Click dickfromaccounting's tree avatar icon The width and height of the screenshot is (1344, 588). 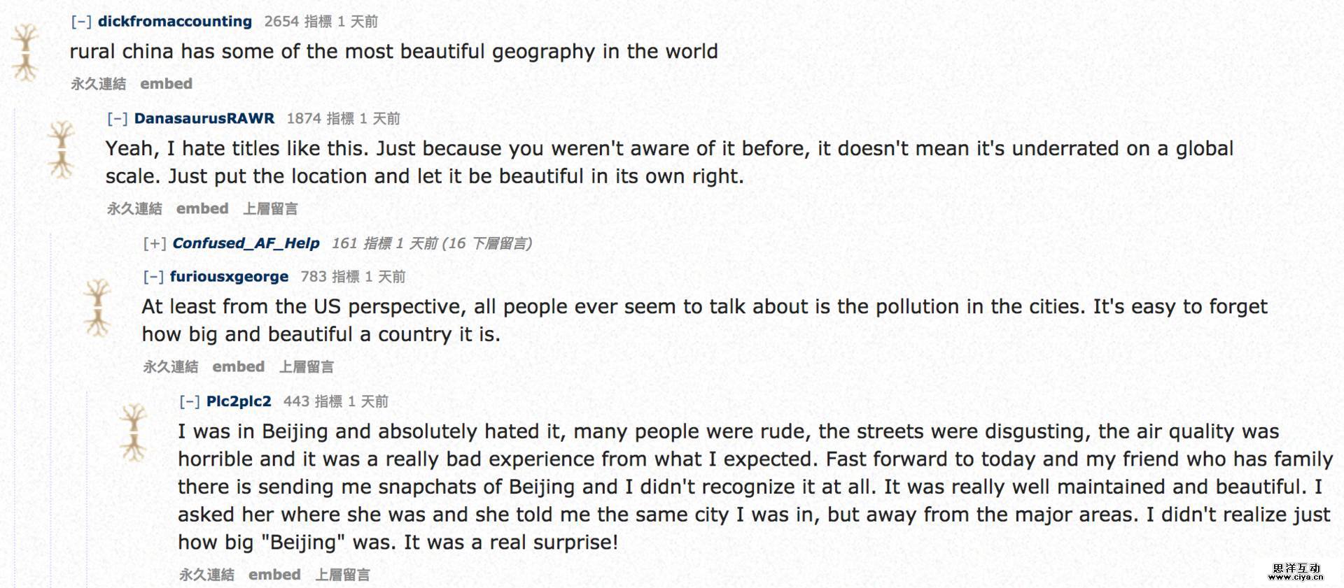26,52
